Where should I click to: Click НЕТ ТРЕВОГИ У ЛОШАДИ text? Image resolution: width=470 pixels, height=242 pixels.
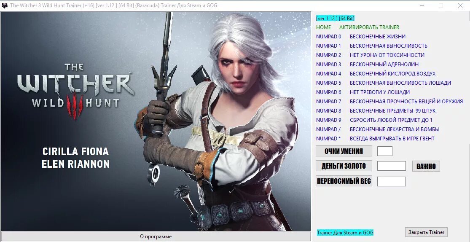click(x=380, y=92)
